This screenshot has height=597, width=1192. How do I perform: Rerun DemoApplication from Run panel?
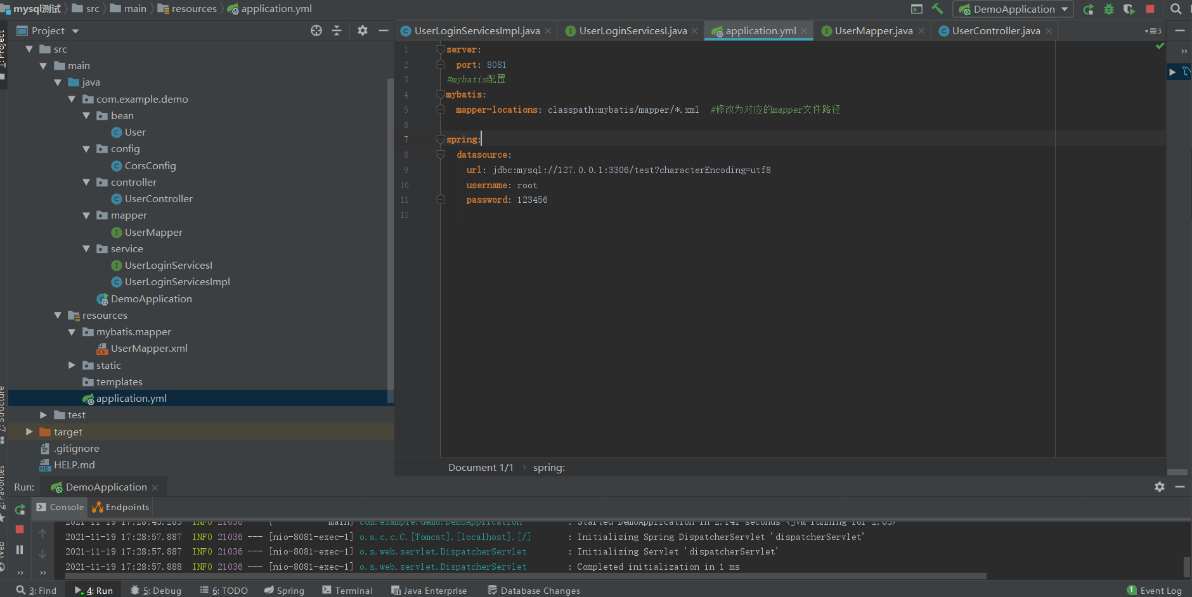(x=20, y=509)
